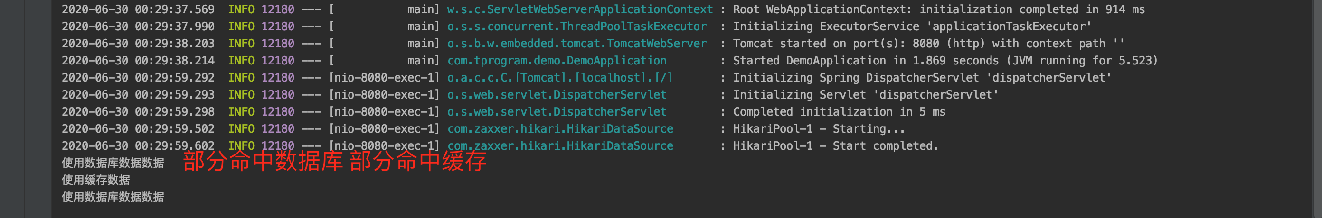
Task: Click the red '部分命中数据库 部分命中缓存' annotation
Action: point(335,161)
